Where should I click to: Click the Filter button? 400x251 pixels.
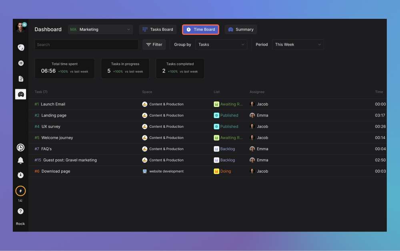[154, 44]
